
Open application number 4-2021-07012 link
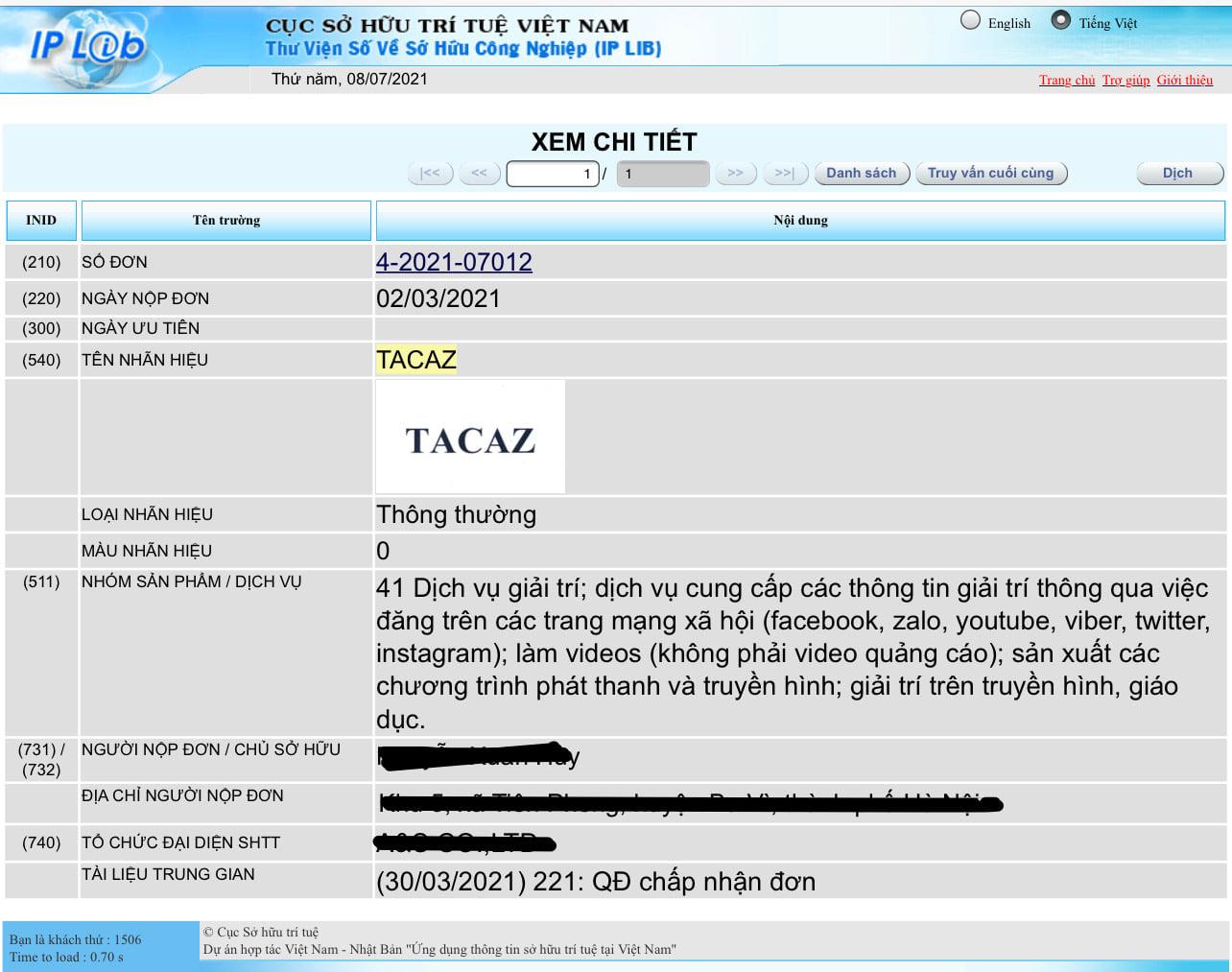click(454, 262)
